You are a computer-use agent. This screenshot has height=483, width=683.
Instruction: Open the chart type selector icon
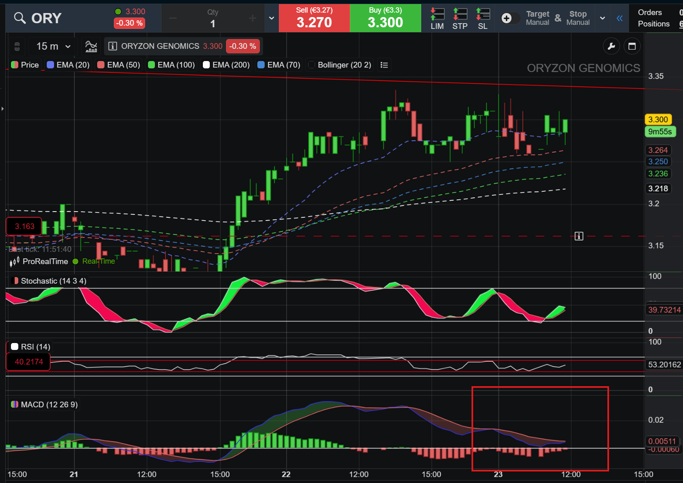[x=91, y=46]
